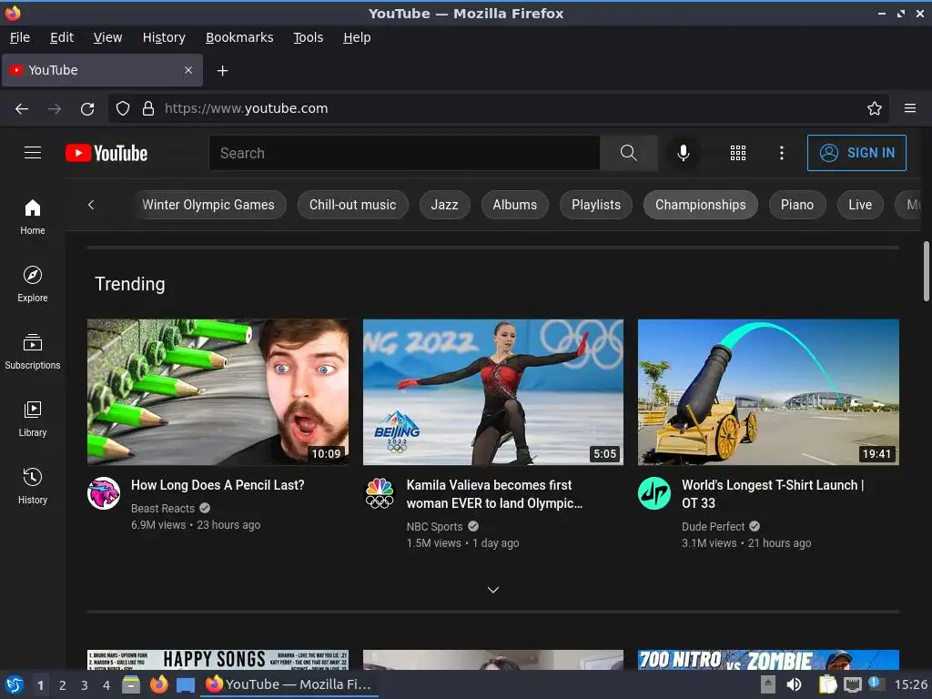This screenshot has width=932, height=699.
Task: Open a new tab with plus button
Action: 222,71
